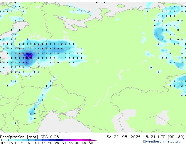Viewport: 186px width, 144px height.
Task: Click the '0.5' legend scale label
Action: (10, 143)
